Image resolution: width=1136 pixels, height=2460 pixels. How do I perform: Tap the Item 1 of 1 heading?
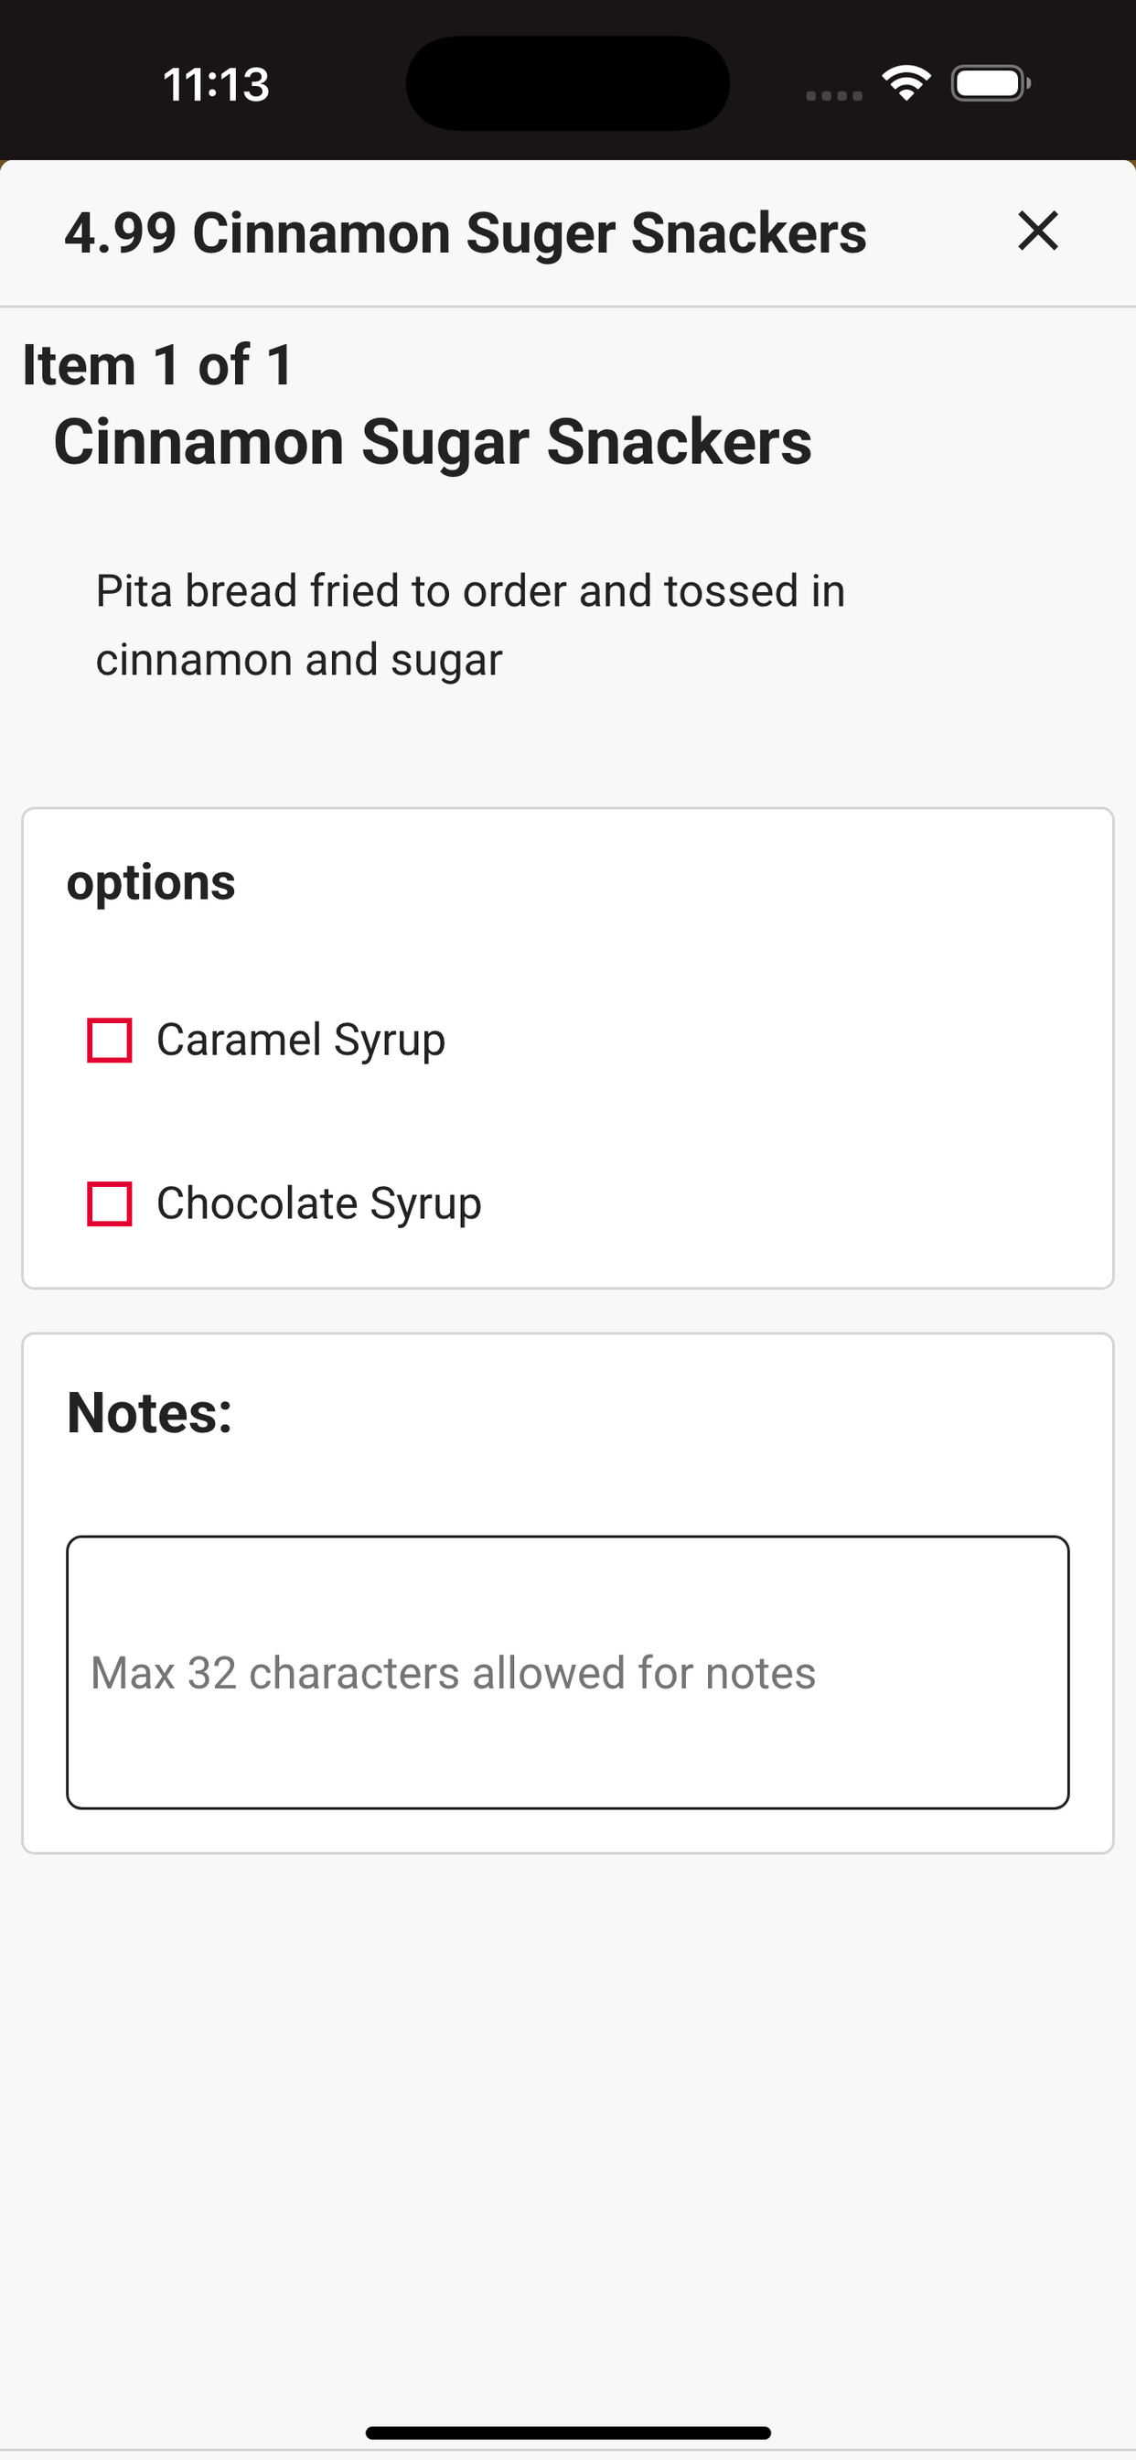tap(158, 365)
